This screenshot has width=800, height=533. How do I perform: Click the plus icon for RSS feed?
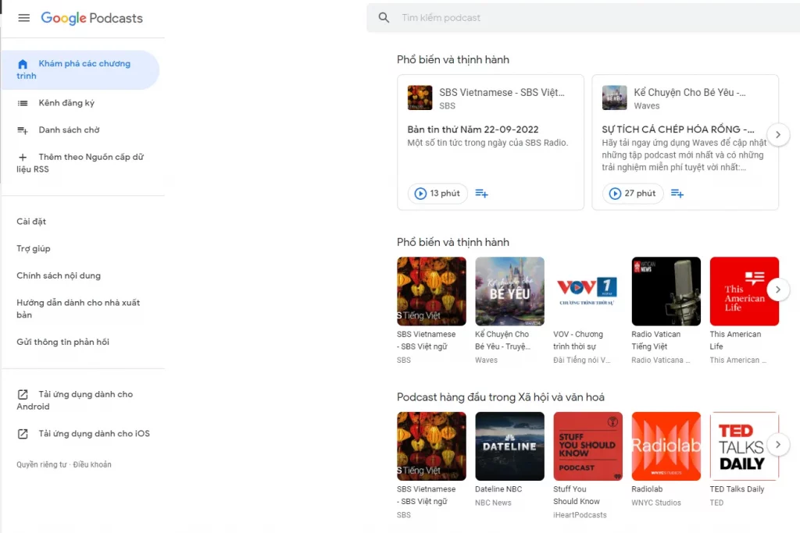23,158
